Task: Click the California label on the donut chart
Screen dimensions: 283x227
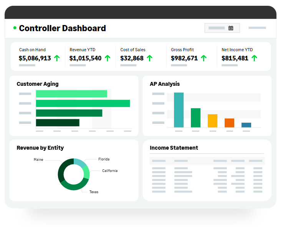Action: point(110,171)
